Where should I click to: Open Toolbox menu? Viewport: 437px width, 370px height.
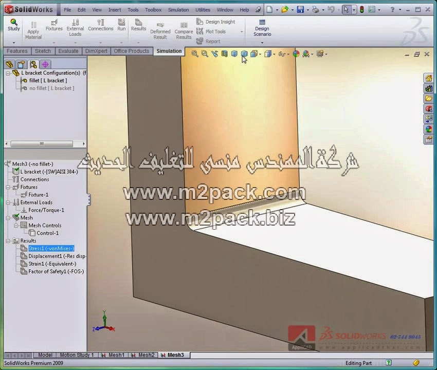click(153, 10)
